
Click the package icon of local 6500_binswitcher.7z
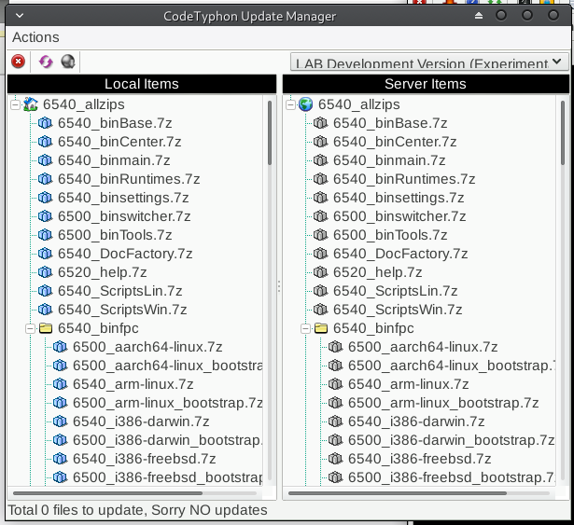tap(46, 216)
